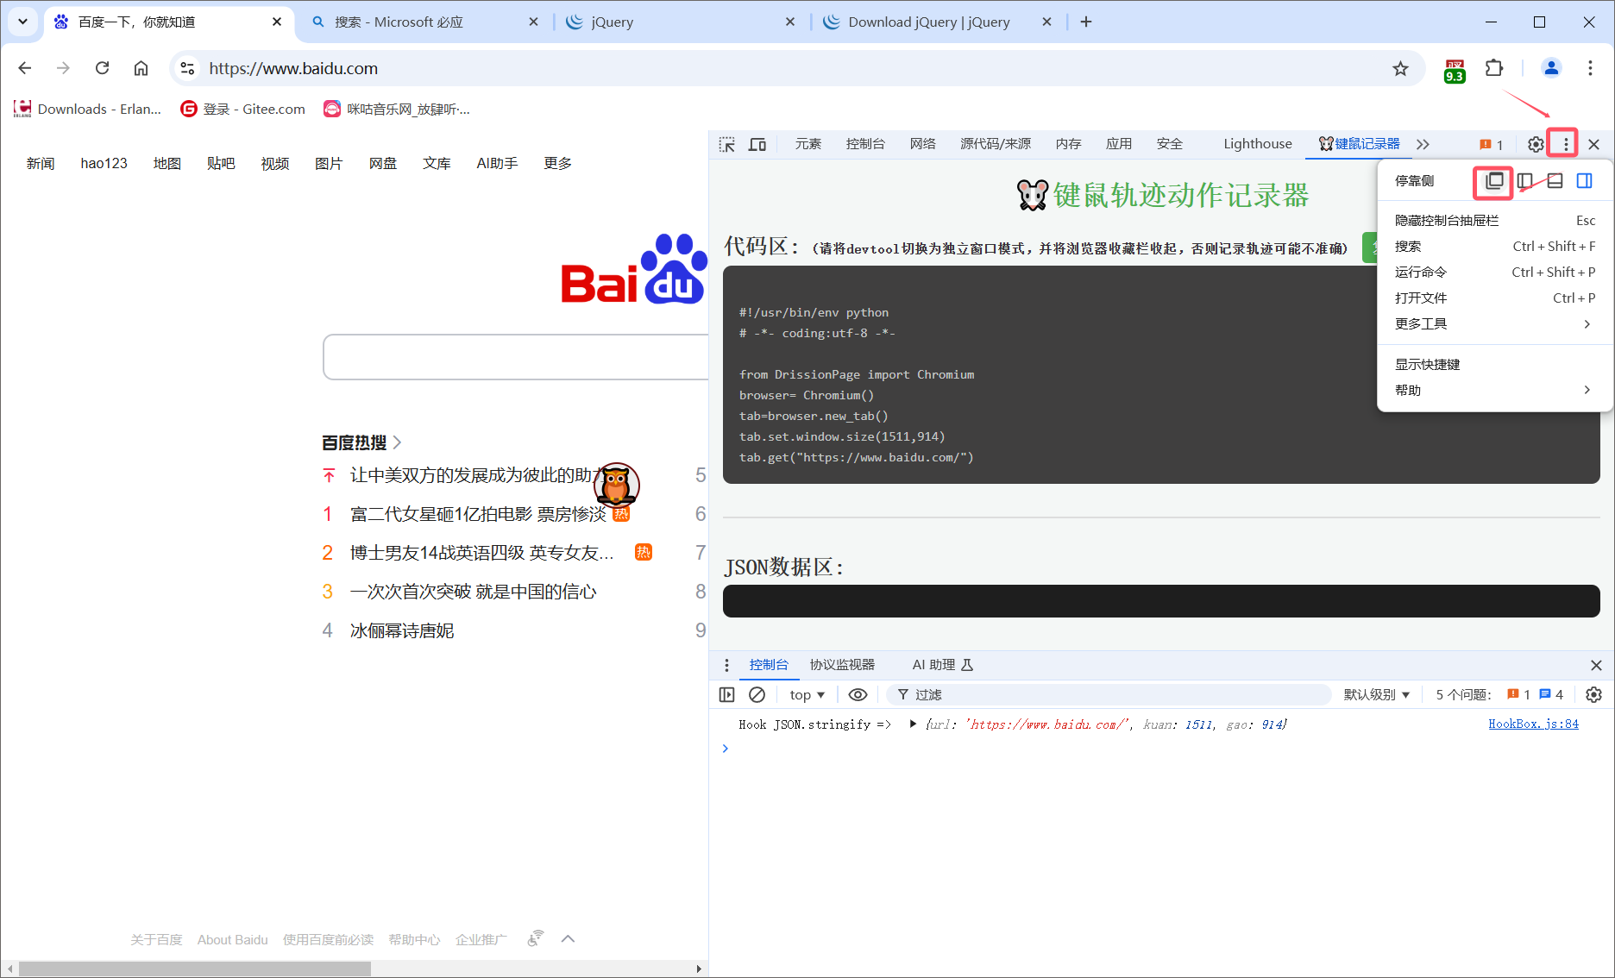Screen dimensions: 1615x978
Task: Expand more DevTools tabs chevron
Action: [1423, 144]
